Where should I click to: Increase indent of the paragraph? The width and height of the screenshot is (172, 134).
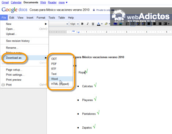(143, 24)
